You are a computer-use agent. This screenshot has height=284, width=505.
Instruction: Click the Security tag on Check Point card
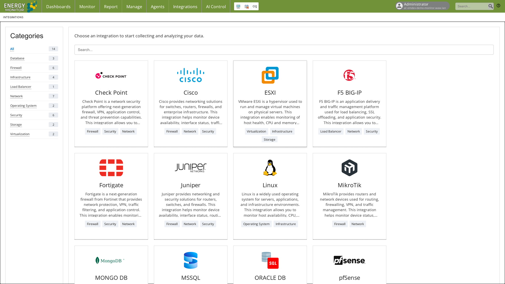[110, 131]
